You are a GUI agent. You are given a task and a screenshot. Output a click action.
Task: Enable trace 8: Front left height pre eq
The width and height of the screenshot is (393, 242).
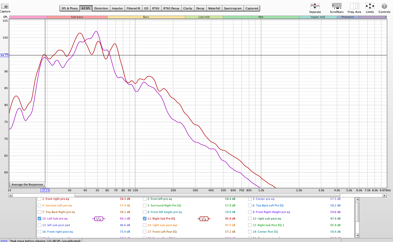pyautogui.click(x=145, y=212)
